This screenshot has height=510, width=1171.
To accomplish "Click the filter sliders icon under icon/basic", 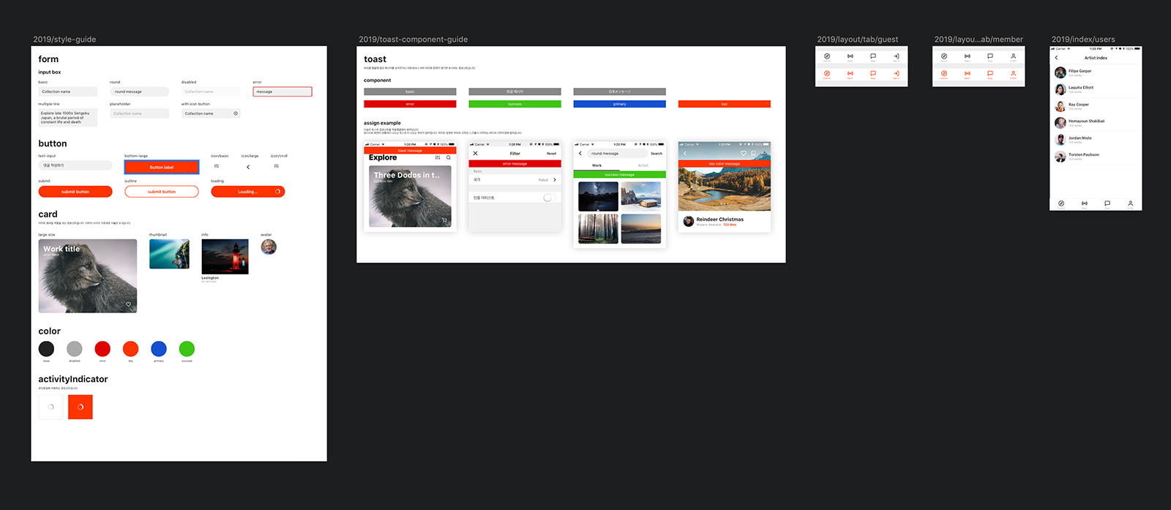I will pos(217,166).
